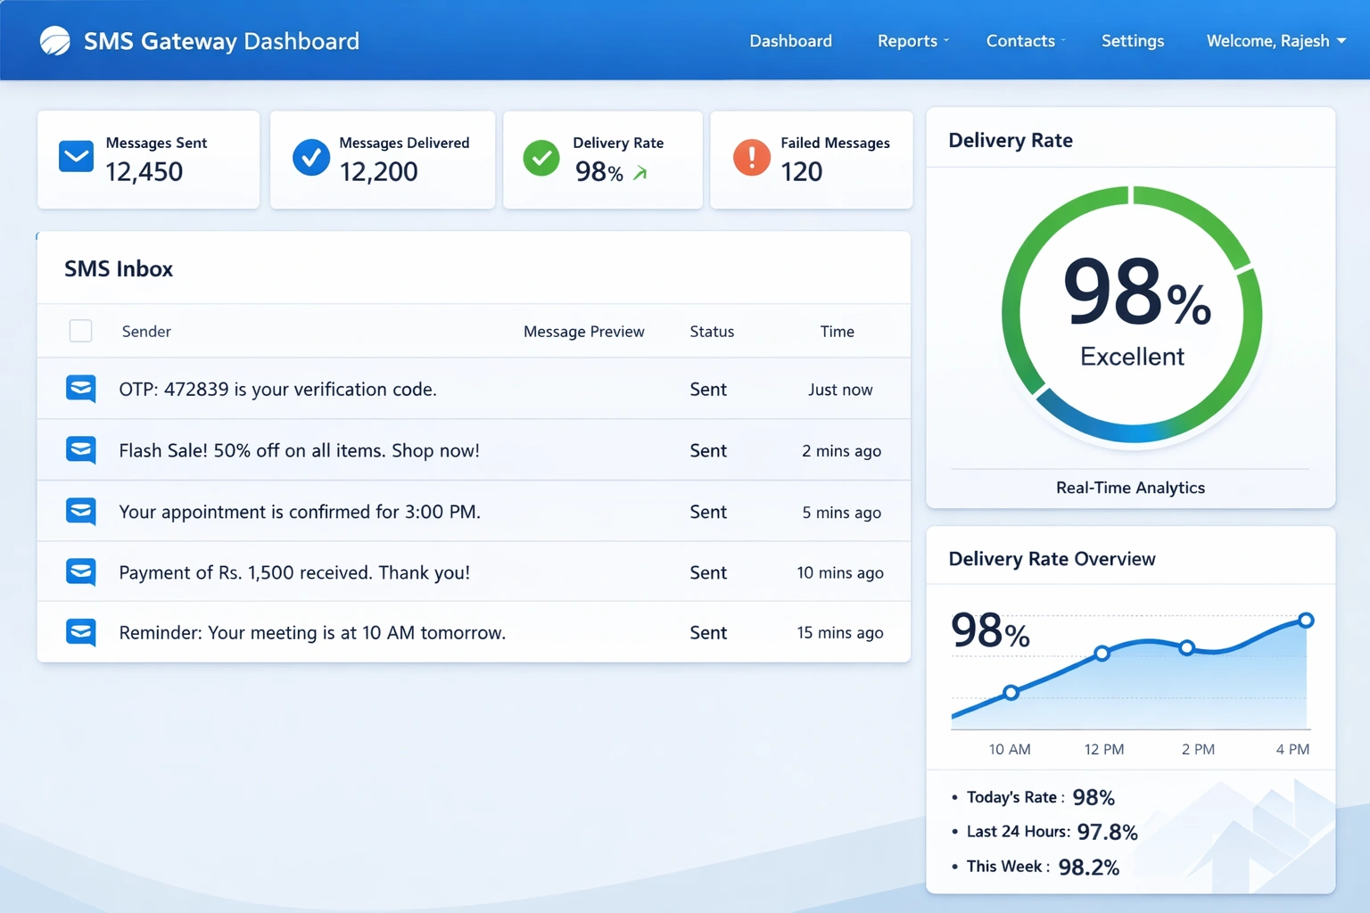Click the Failed Messages alert icon

[752, 158]
